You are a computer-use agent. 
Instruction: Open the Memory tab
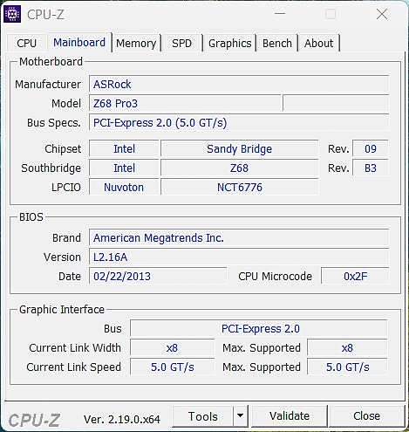click(136, 44)
